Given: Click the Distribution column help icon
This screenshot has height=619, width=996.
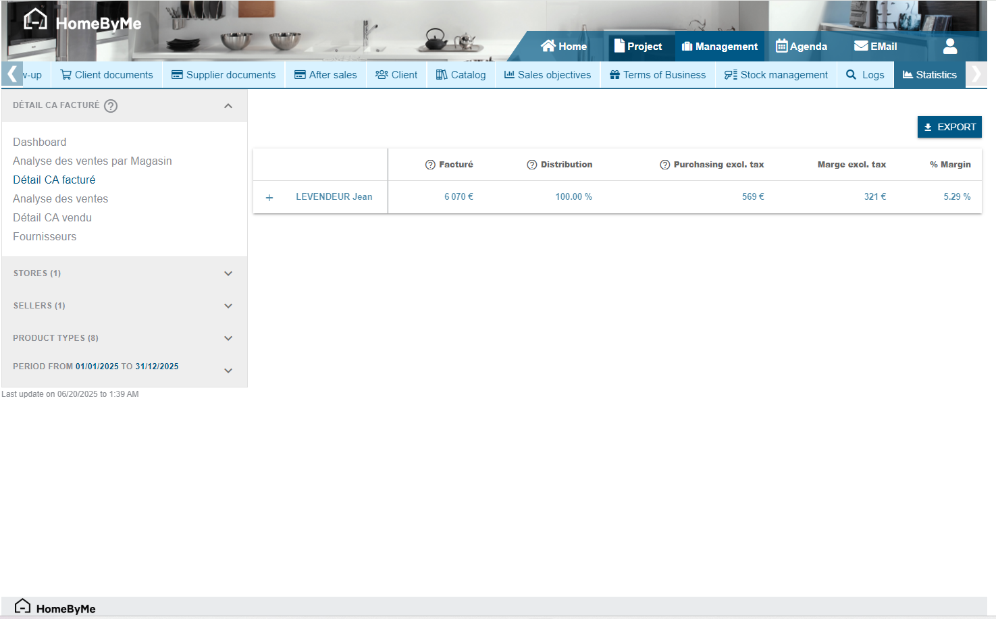Looking at the screenshot, I should [532, 165].
